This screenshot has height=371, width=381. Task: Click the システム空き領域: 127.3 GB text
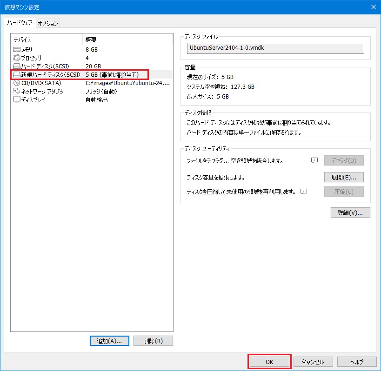tap(221, 86)
